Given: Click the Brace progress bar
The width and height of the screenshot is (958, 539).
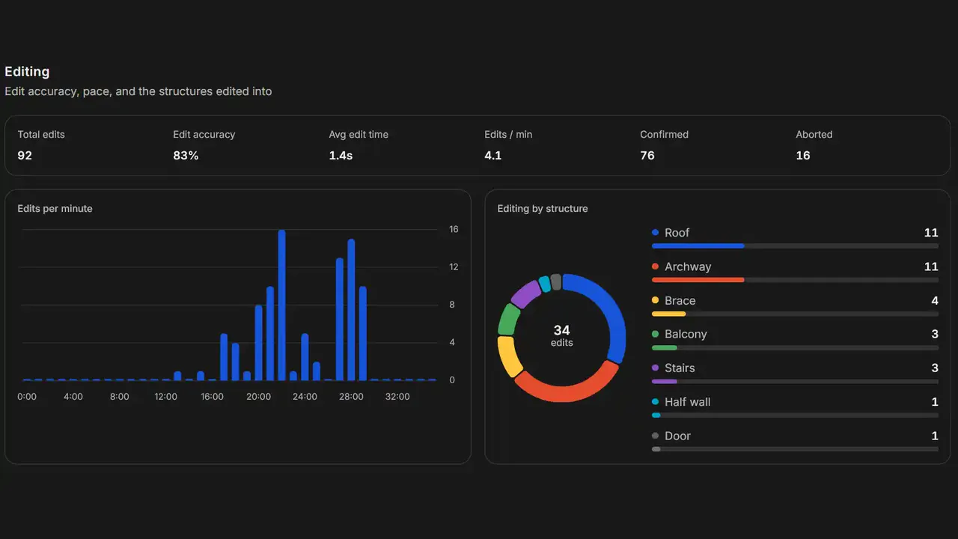Looking at the screenshot, I should pos(795,314).
